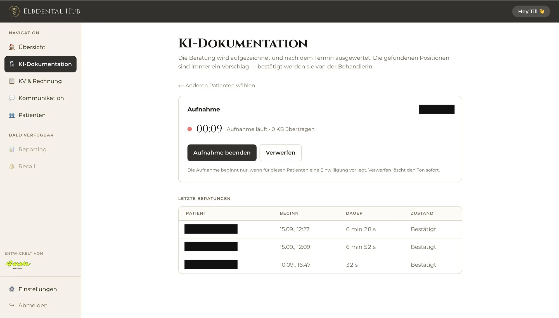559x318 pixels.
Task: Click the red recording indicator dot
Action: pyautogui.click(x=190, y=129)
